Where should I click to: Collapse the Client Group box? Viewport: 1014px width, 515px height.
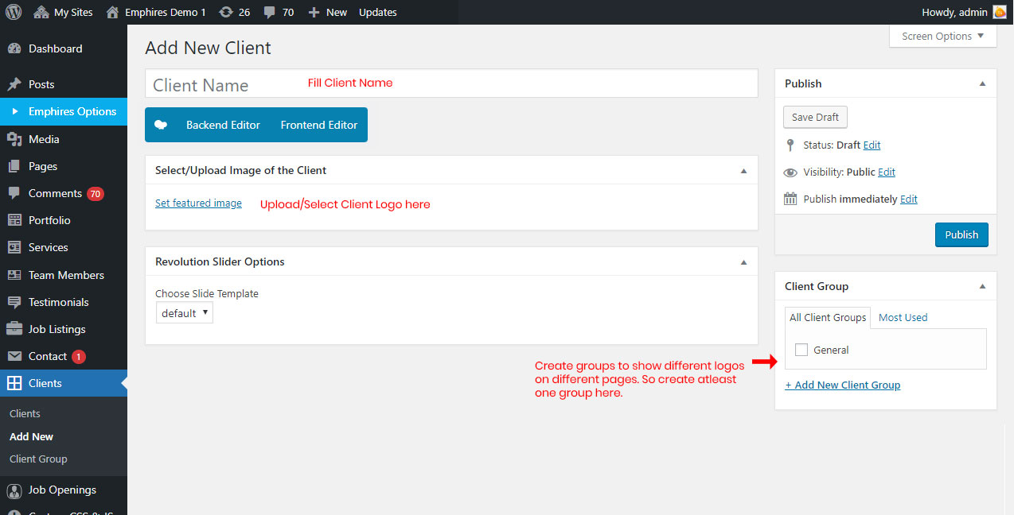coord(982,286)
